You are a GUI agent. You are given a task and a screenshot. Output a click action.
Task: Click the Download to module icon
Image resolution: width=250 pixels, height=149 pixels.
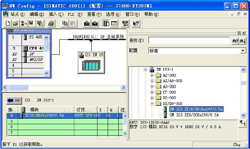point(87,24)
